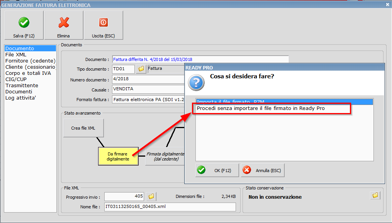The width and height of the screenshot is (392, 223).
Task: Select File XML in the left list
Action: tap(30, 55)
